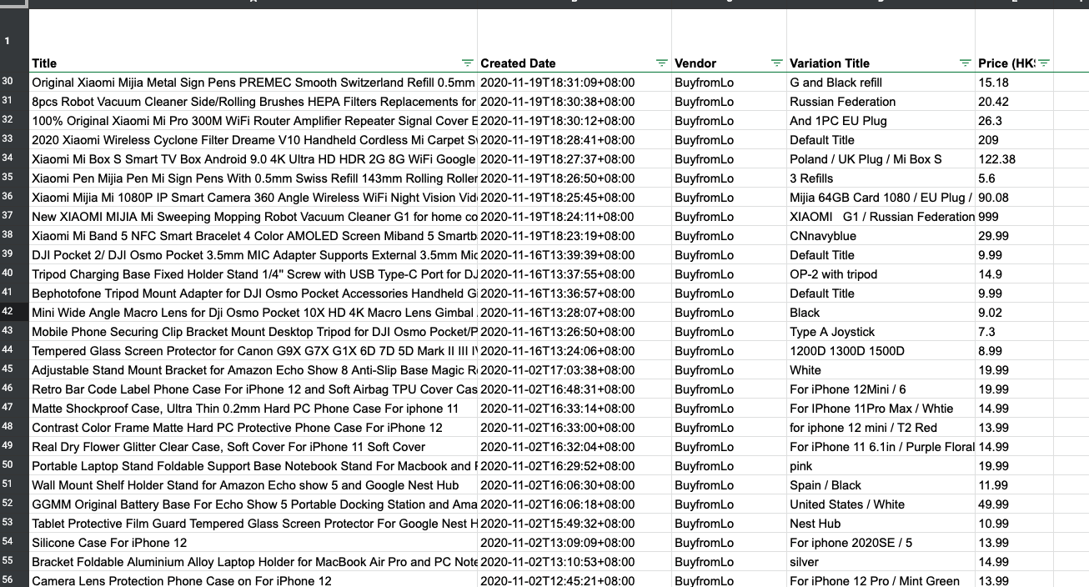Screen dimensions: 1089x587
Task: Select the Vendor header cell
Action: 729,41
